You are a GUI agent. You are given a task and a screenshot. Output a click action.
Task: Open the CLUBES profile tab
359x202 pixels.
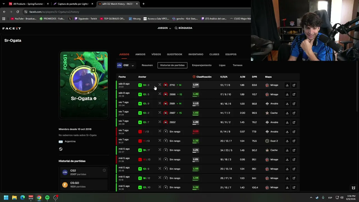click(214, 54)
